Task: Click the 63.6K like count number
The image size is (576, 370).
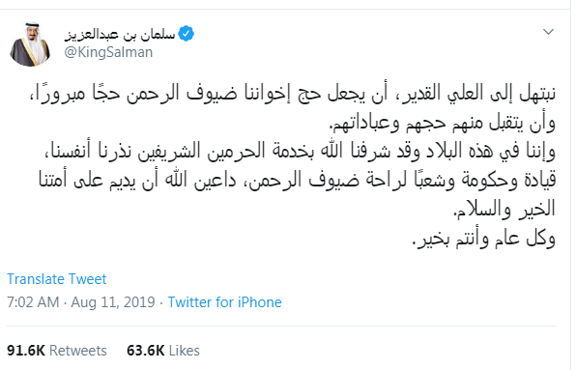Action: (x=146, y=351)
